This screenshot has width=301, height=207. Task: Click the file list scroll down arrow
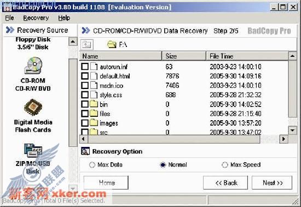(x=293, y=131)
